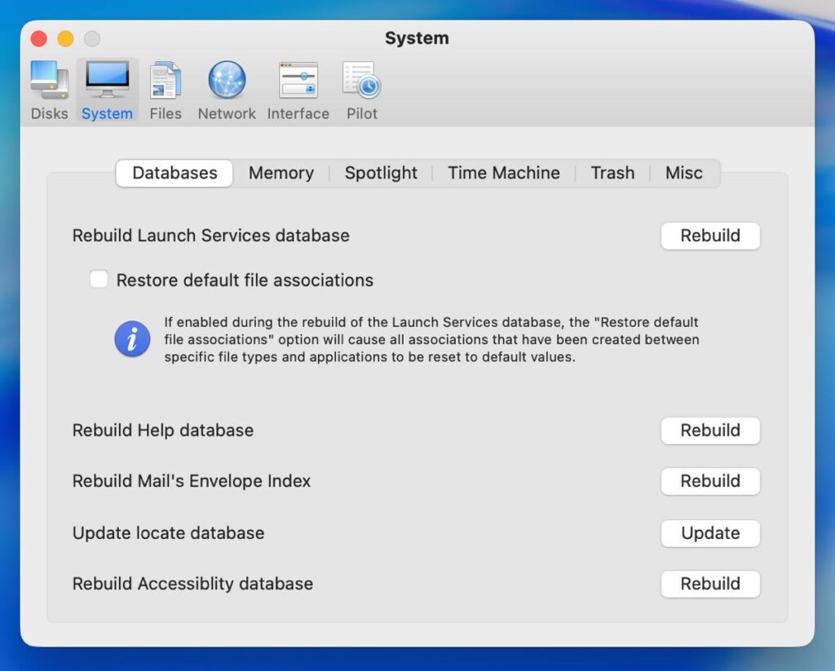Click the blue info icon
Screen dimensions: 835x671
click(x=132, y=338)
